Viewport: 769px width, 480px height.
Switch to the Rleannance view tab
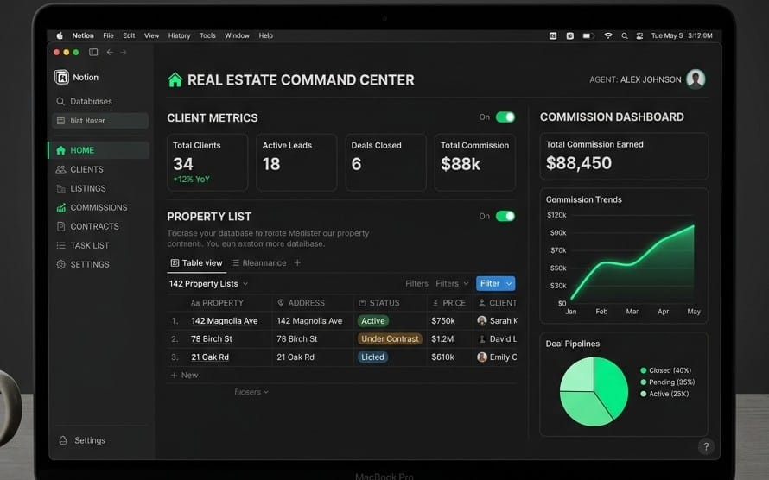tap(259, 263)
